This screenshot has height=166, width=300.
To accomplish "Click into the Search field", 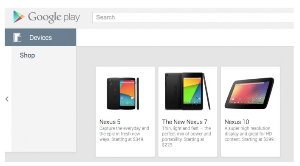I will coord(193,17).
